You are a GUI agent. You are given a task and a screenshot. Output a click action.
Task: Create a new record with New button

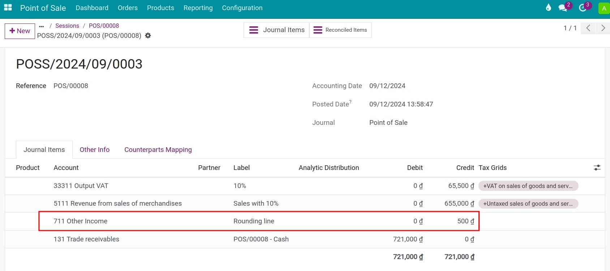point(20,31)
